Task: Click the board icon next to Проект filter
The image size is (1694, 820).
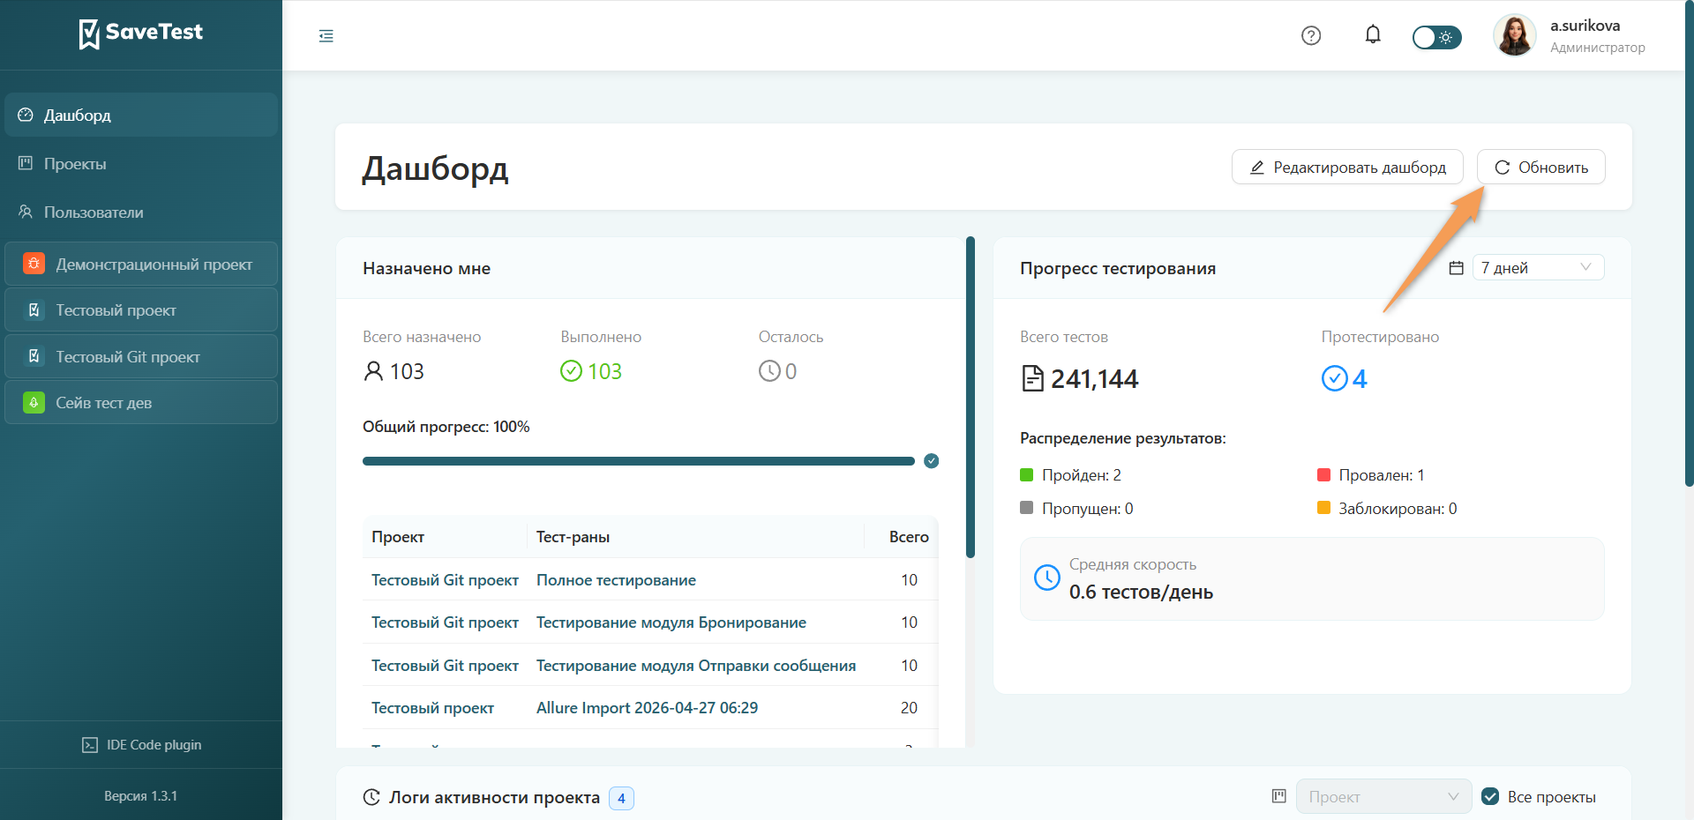Action: click(x=1279, y=796)
